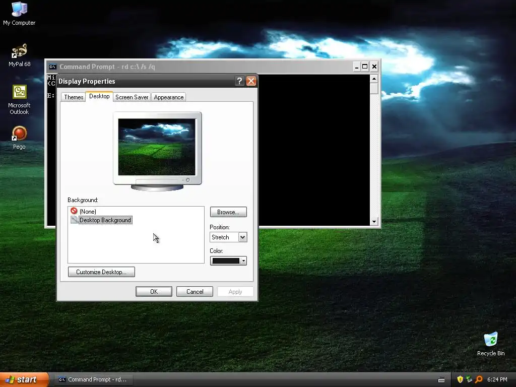Click Command Prompt scrollbar up arrow

374,79
